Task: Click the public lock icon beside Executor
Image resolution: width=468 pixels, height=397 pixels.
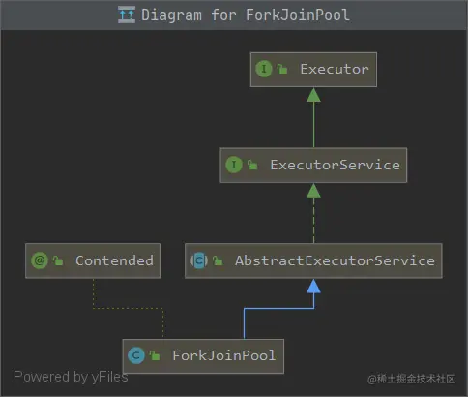Action: (282, 69)
